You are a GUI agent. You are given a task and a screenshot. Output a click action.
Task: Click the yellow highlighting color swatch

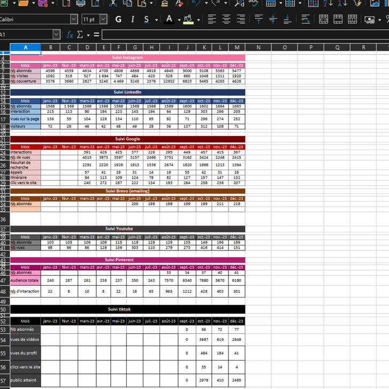tap(188, 19)
